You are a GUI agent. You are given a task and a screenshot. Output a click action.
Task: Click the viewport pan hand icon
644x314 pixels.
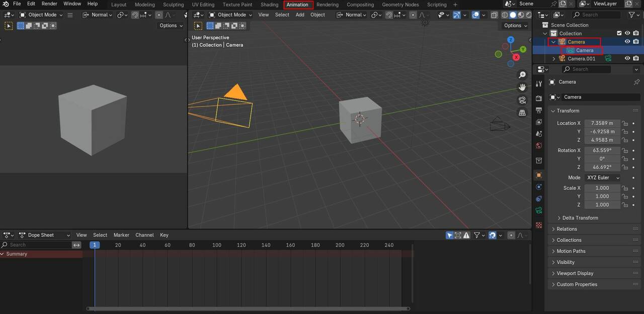pos(522,87)
